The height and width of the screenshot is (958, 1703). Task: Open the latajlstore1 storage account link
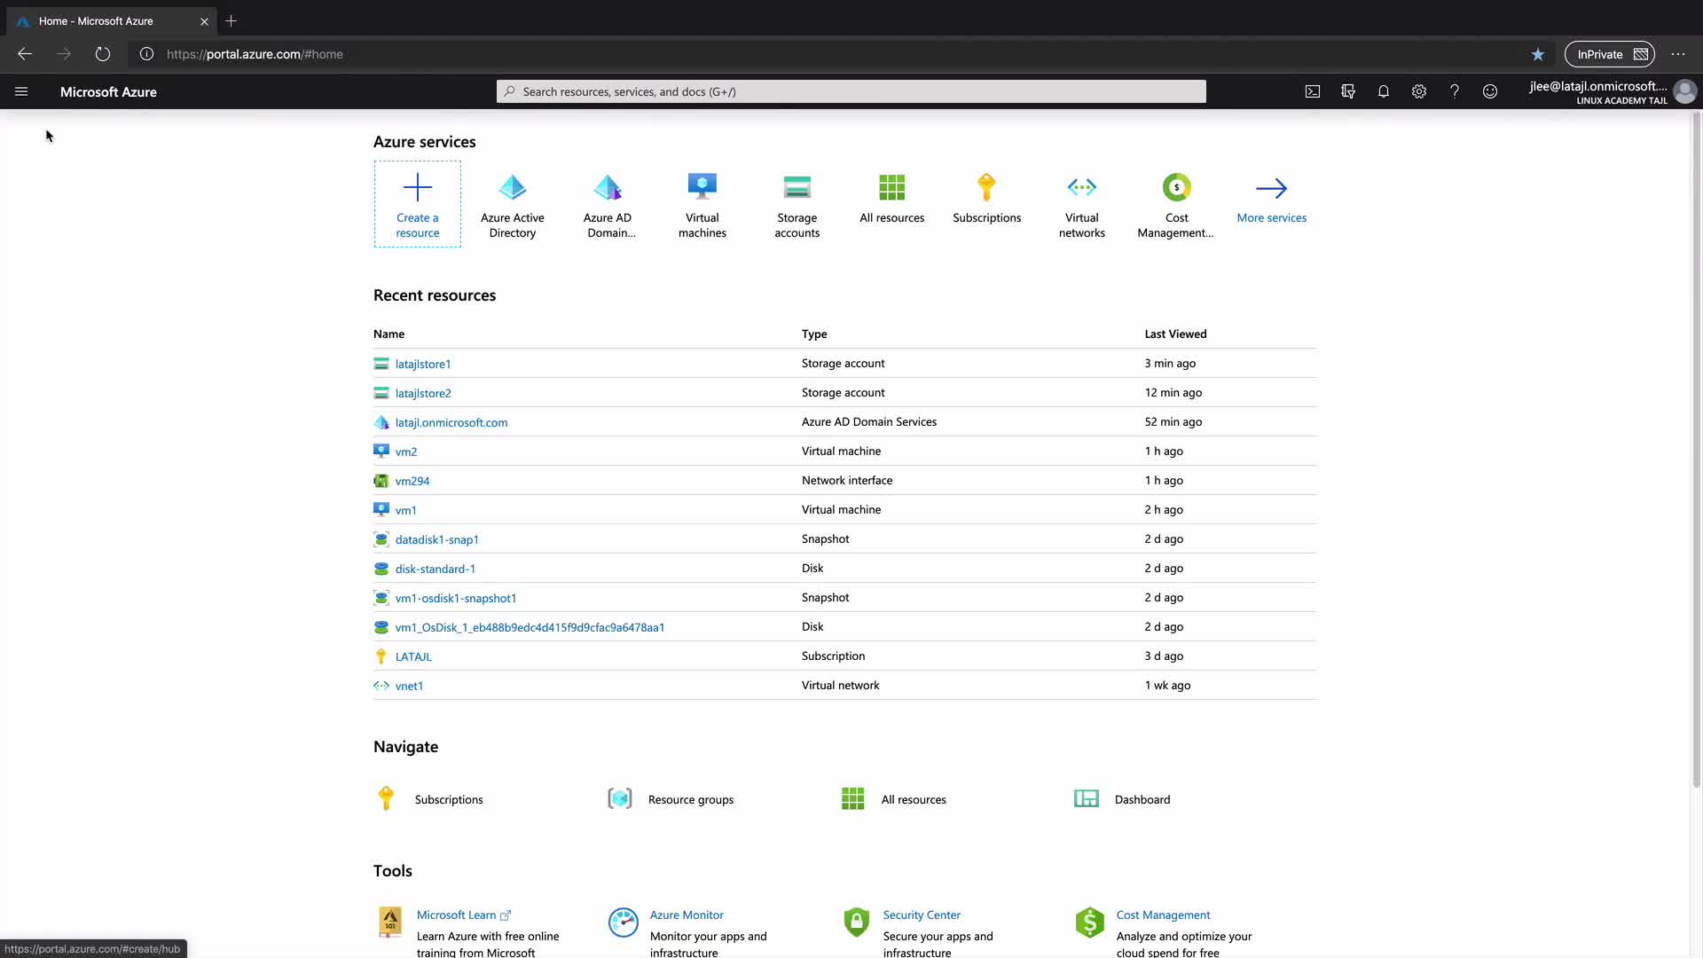[423, 364]
